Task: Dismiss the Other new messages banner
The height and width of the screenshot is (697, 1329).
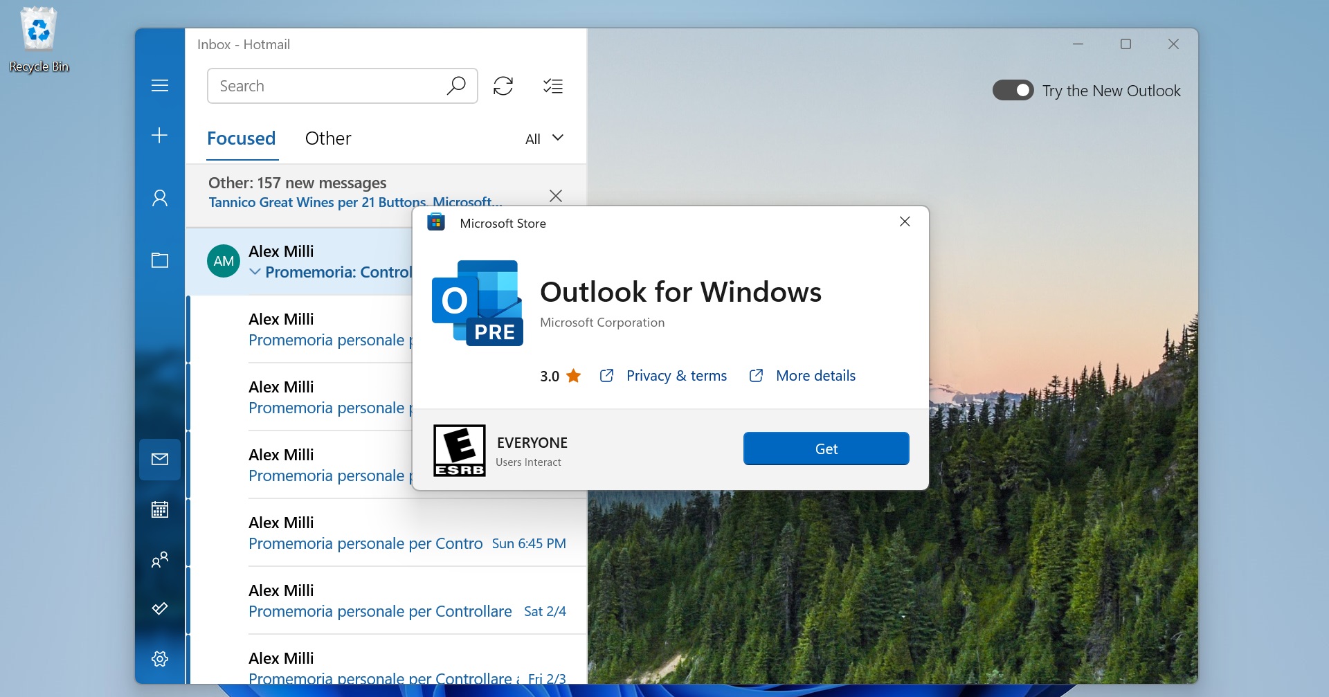Action: [x=555, y=196]
